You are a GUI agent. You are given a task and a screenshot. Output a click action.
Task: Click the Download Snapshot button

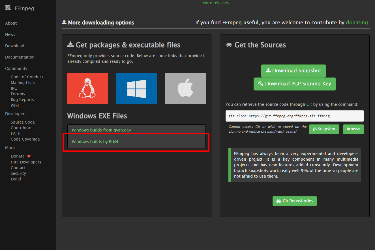tap(293, 71)
